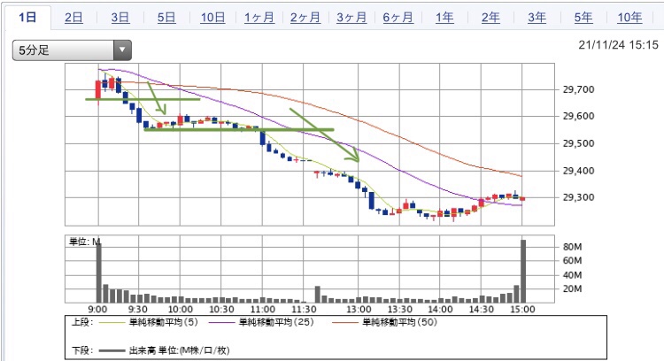Click the 9:00 time axis label
The image size is (664, 361).
point(97,310)
